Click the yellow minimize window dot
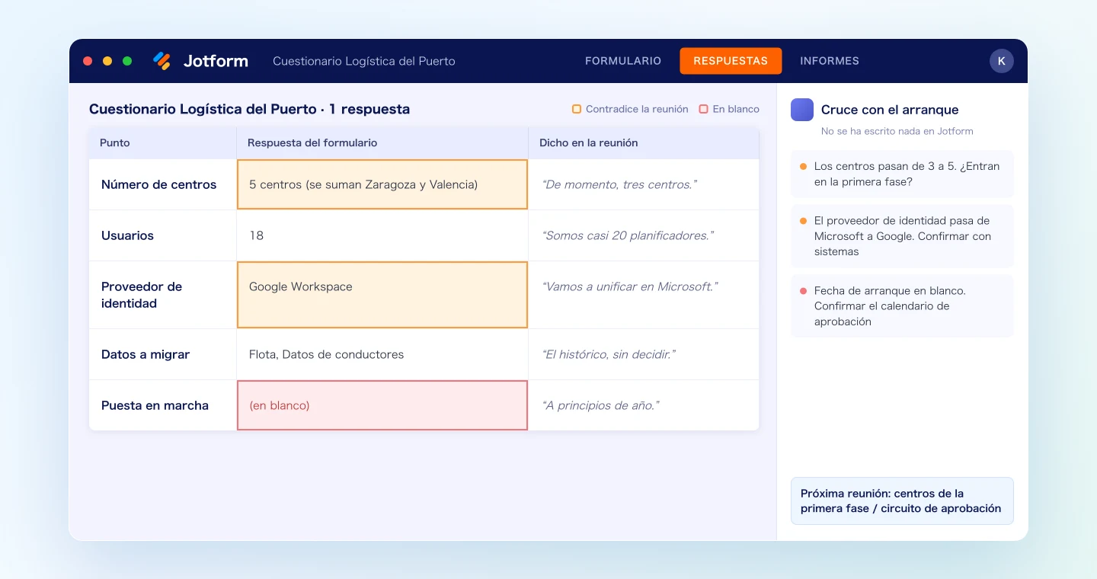This screenshot has width=1097, height=579. point(107,61)
